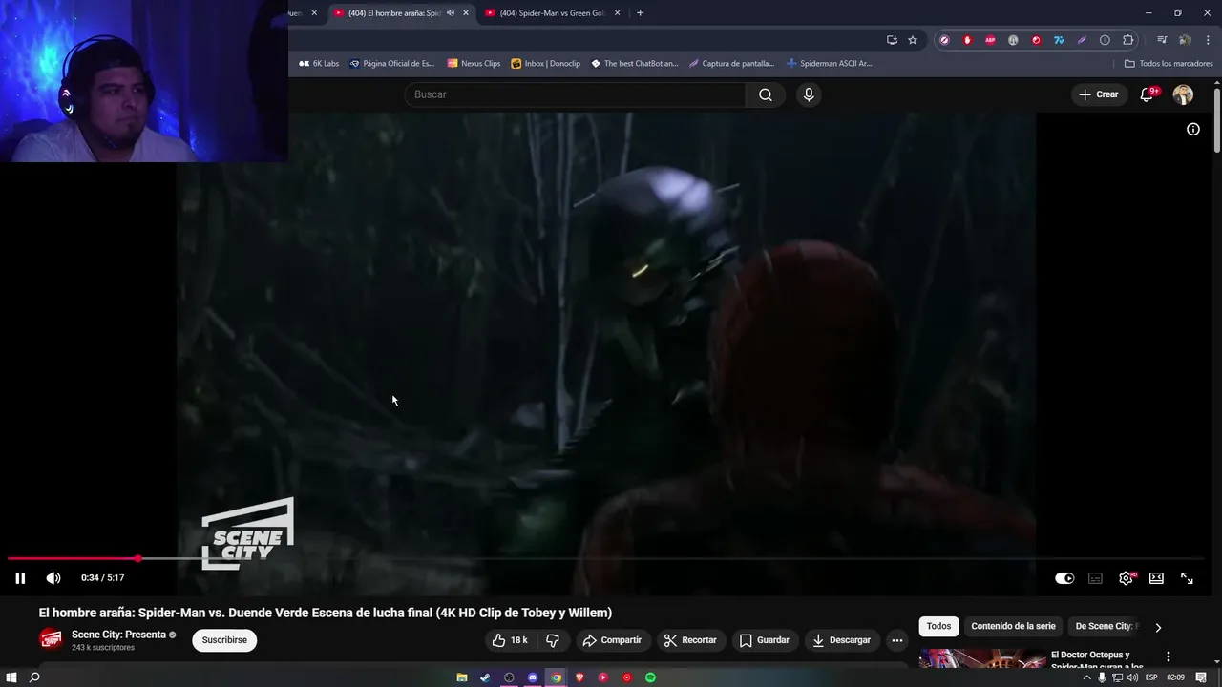Bookmark this page with star icon
The width and height of the screenshot is (1222, 687).
(x=913, y=40)
